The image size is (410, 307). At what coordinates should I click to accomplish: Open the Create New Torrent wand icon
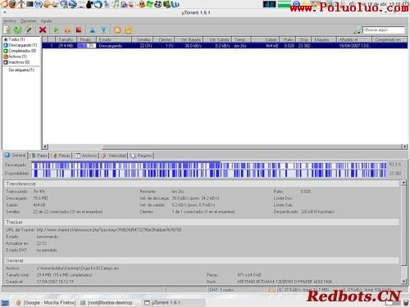[x=29, y=29]
